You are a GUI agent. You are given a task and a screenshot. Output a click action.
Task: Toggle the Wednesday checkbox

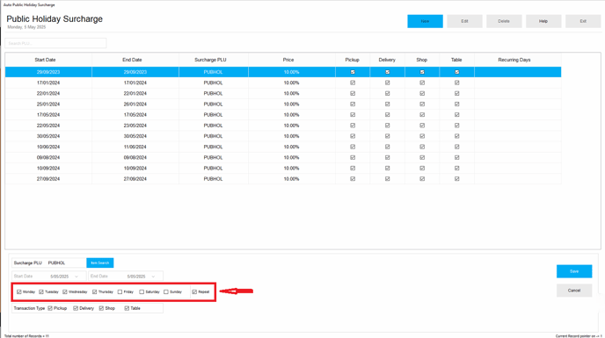(65, 291)
